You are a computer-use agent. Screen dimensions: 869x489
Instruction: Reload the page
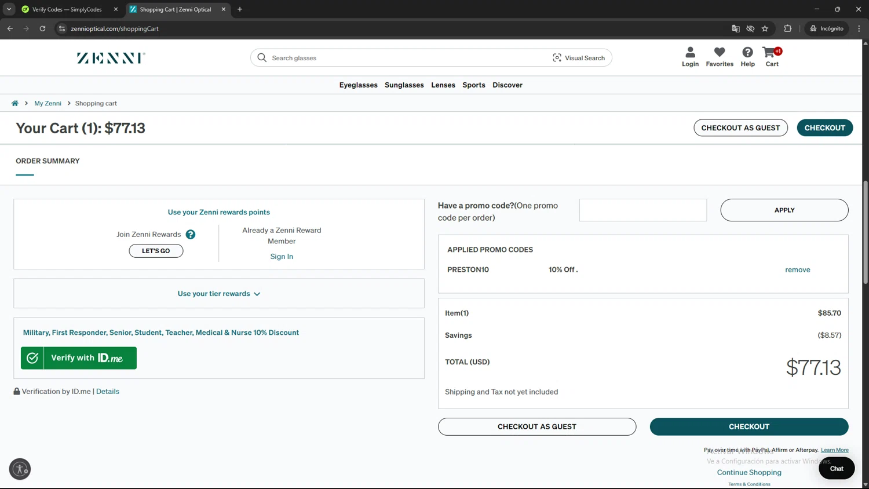coord(42,28)
